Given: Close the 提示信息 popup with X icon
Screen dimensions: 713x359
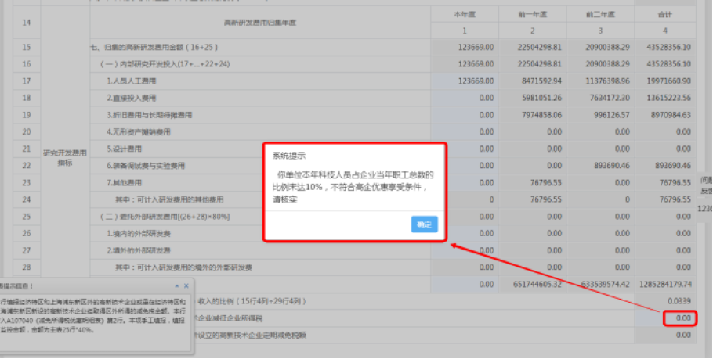Looking at the screenshot, I should click(x=186, y=286).
